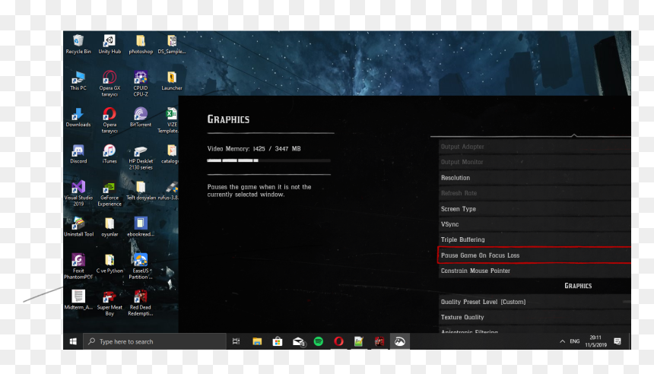
Task: Launch BitTorrent from the desktop
Action: coord(141,118)
